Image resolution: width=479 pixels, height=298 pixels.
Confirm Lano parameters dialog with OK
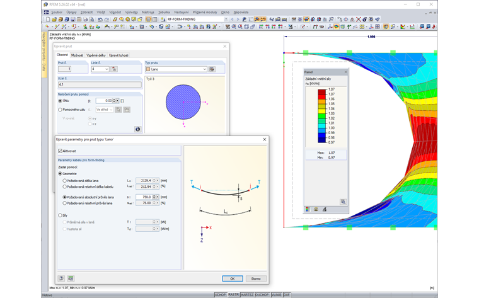coord(233,278)
